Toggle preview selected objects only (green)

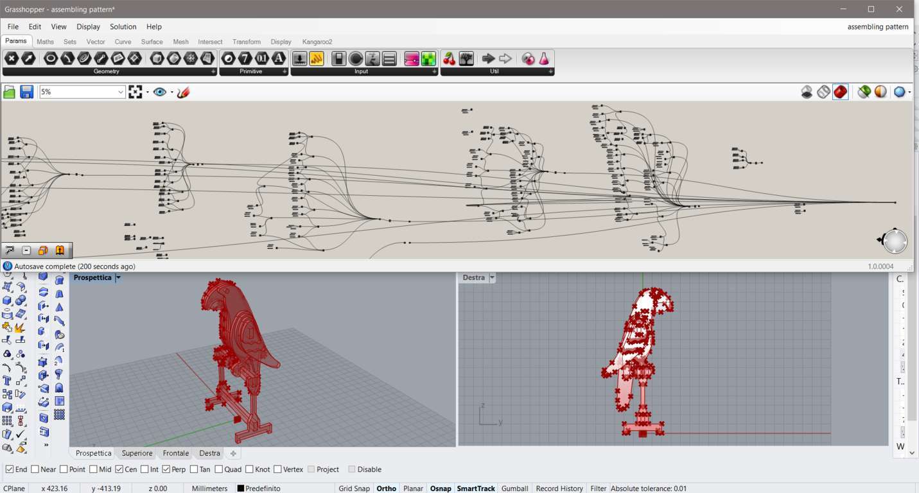864,92
